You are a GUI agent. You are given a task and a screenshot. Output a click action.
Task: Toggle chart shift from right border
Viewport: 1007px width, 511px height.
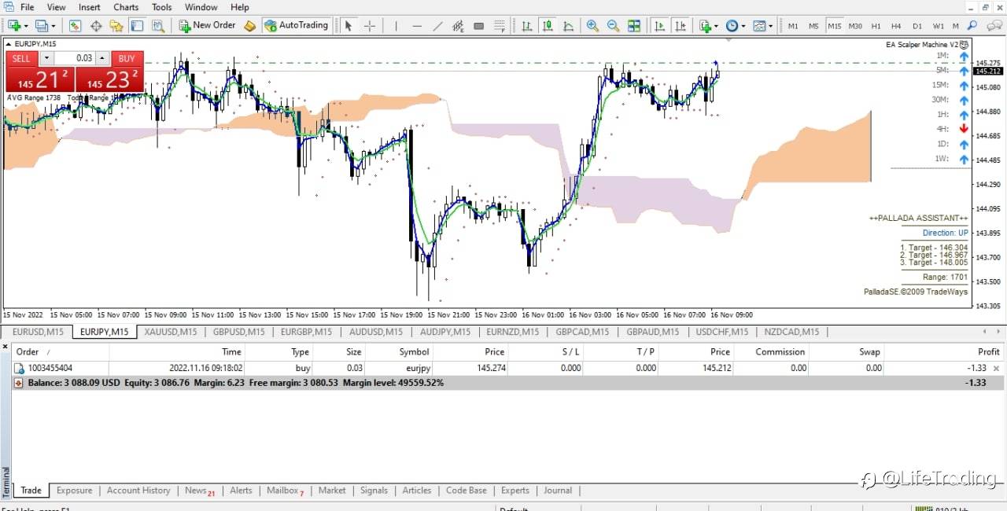coord(681,26)
